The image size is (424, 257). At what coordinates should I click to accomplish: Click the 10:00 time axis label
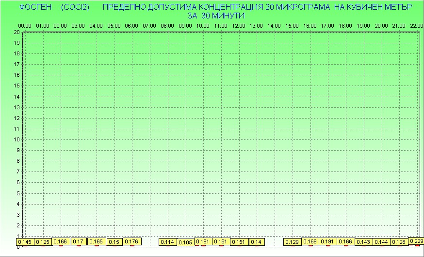coord(203,26)
